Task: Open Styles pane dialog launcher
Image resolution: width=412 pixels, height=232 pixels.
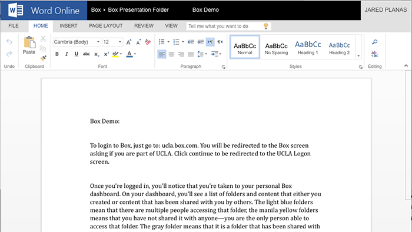Action: tap(360, 67)
